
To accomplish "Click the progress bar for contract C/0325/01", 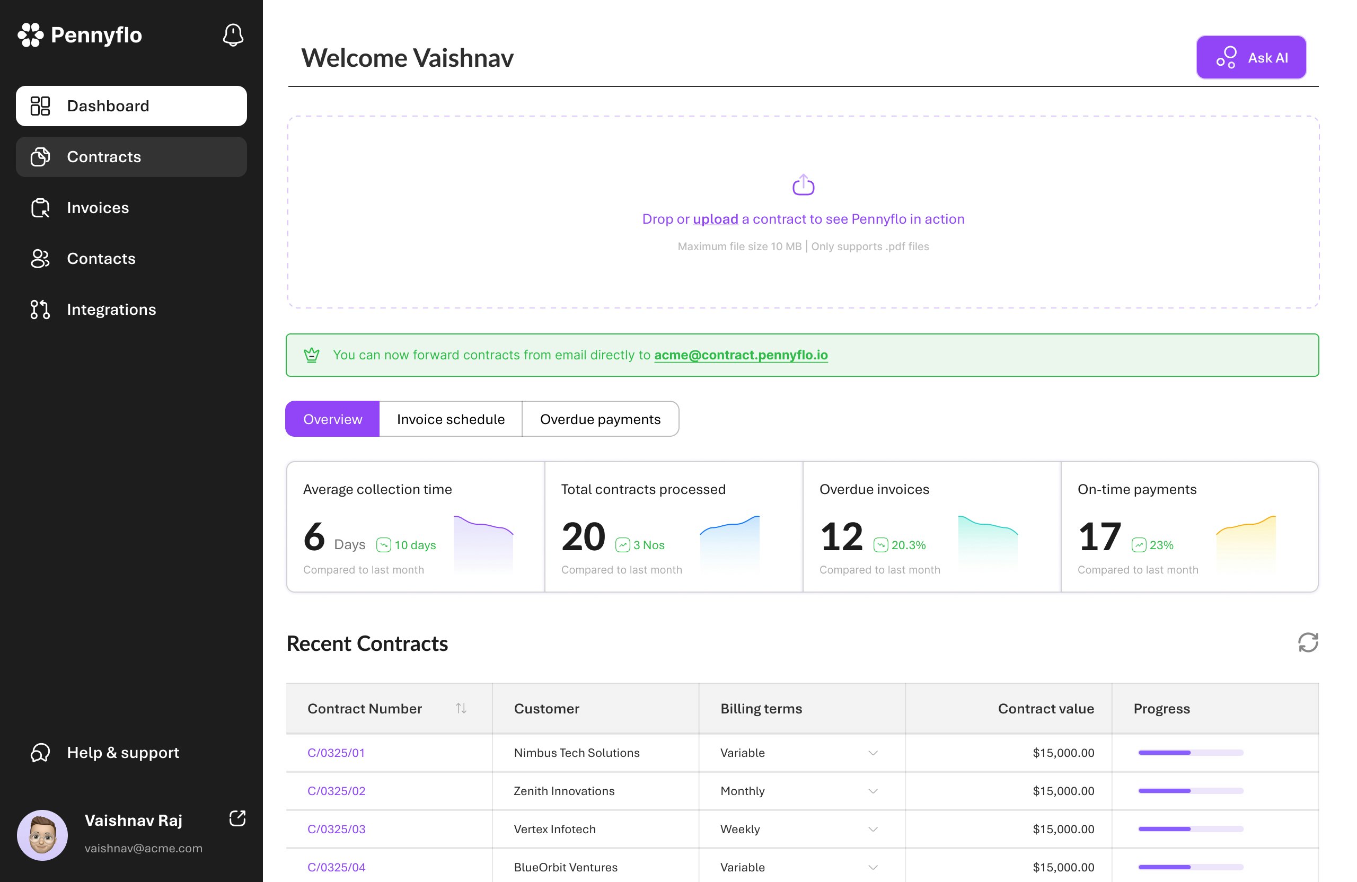I will (1190, 753).
